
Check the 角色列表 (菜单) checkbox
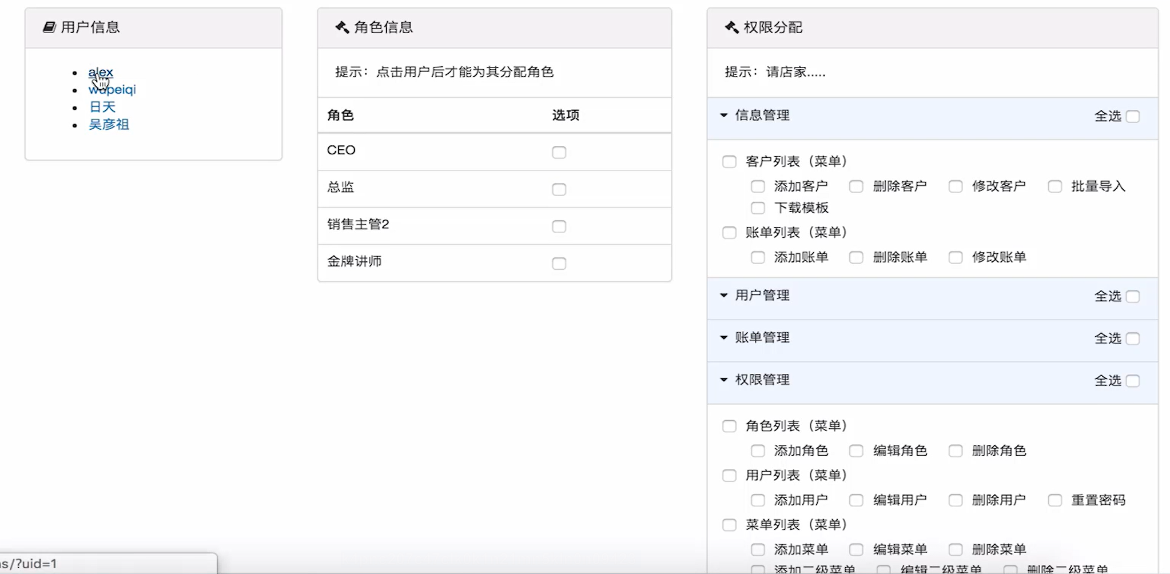(729, 426)
